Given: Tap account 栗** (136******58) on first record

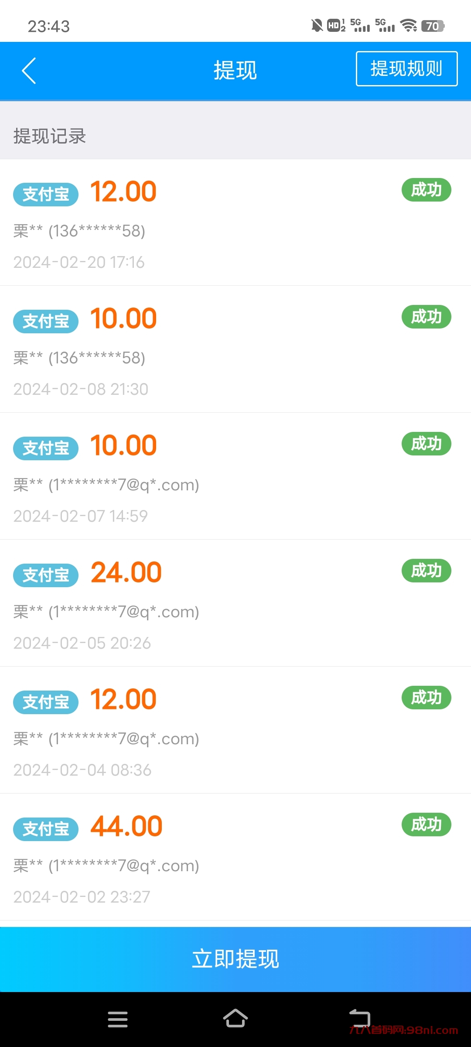Looking at the screenshot, I should coord(79,231).
